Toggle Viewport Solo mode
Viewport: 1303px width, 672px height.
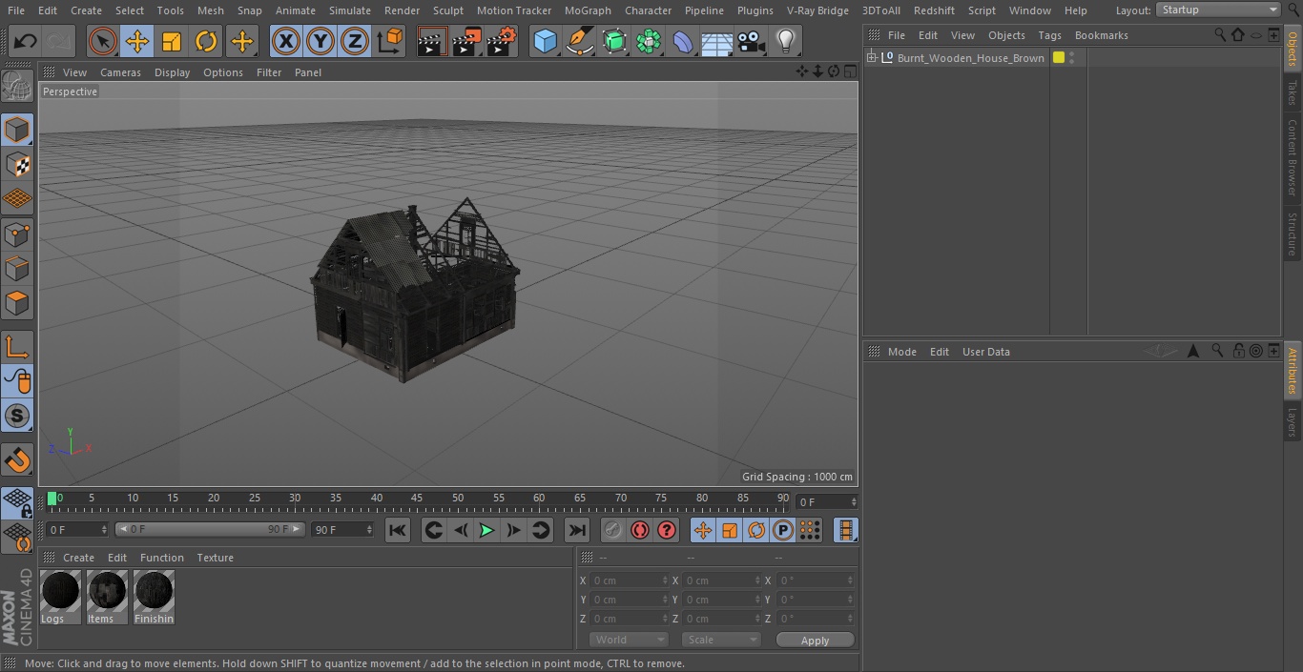point(17,416)
